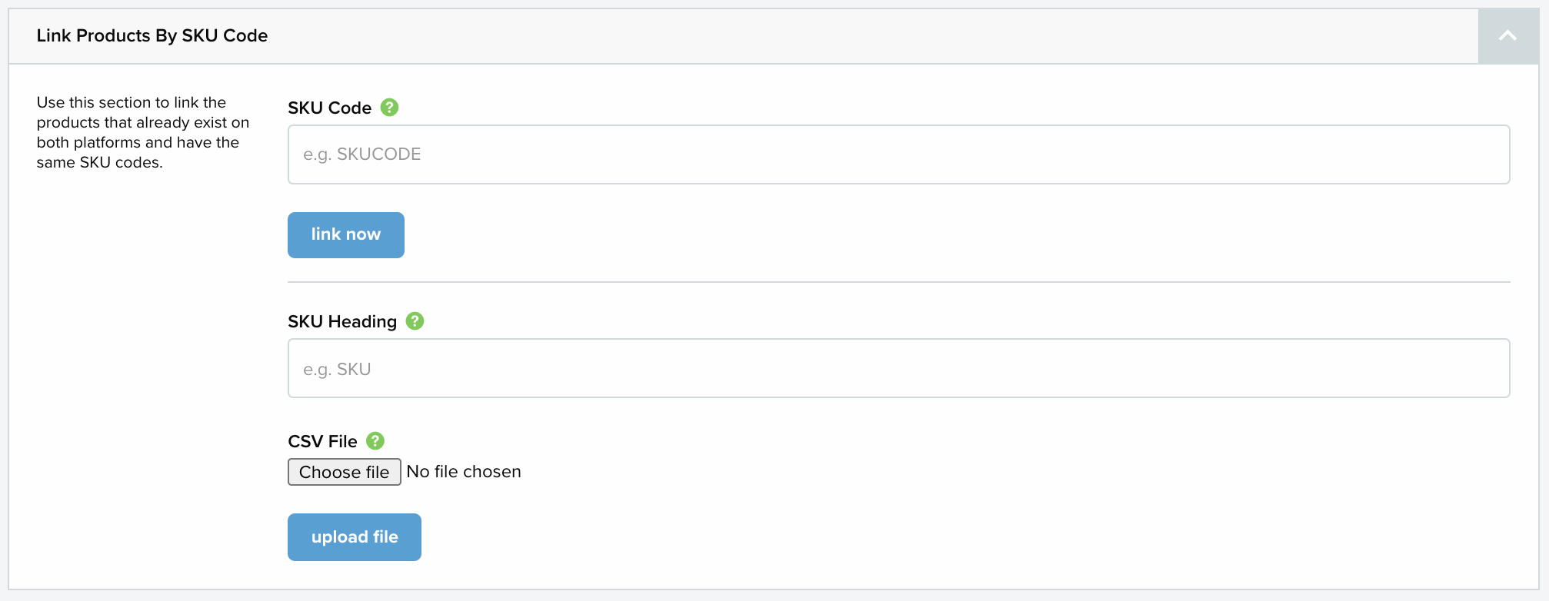Click the e.g. SKUCODE placeholder text
Image resolution: width=1549 pixels, height=601 pixels.
pos(361,154)
